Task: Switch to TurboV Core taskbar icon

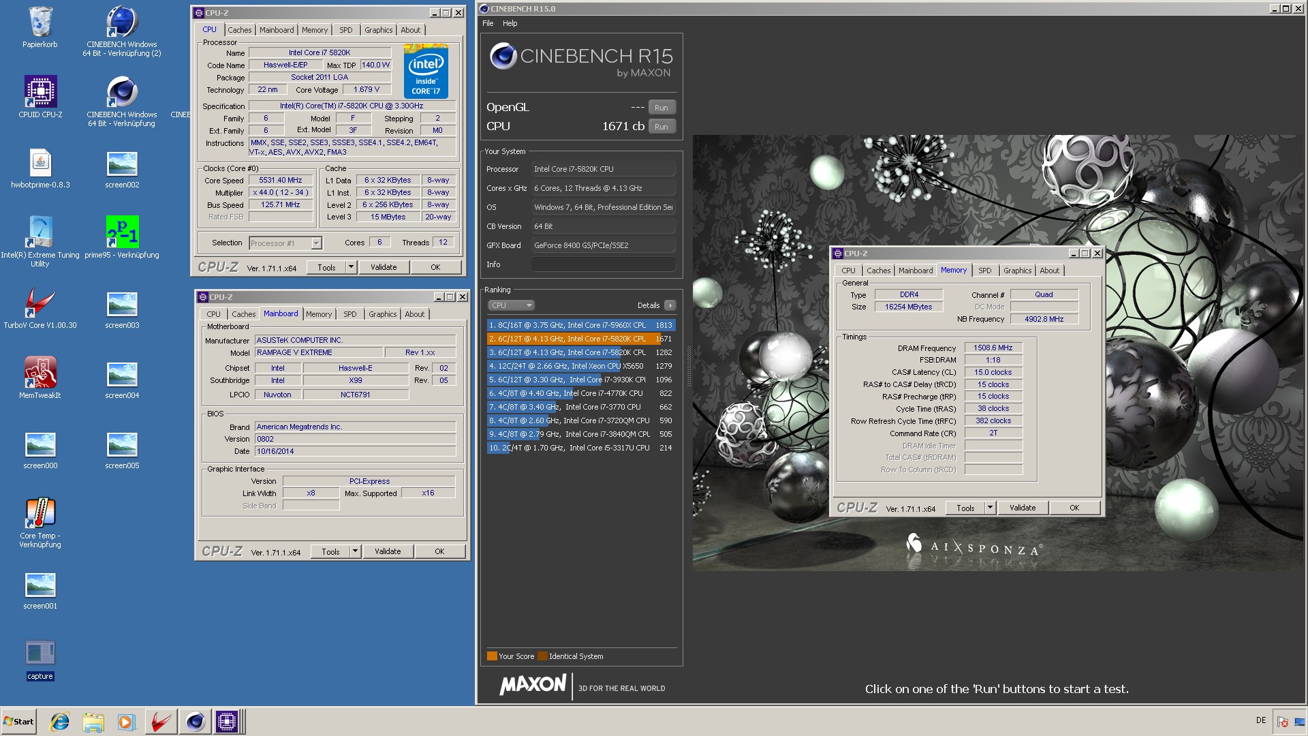Action: point(161,722)
